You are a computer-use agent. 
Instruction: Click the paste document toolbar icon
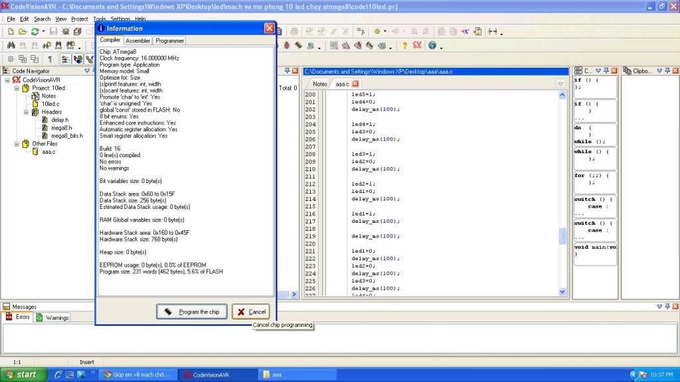[x=477, y=31]
